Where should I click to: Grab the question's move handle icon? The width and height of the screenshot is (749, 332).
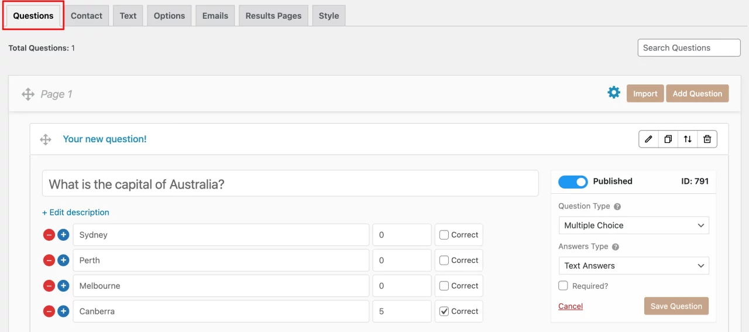pyautogui.click(x=46, y=139)
